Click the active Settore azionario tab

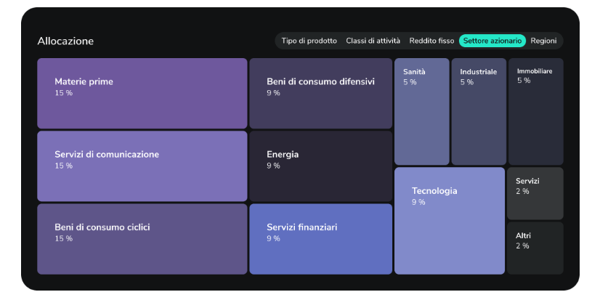492,41
